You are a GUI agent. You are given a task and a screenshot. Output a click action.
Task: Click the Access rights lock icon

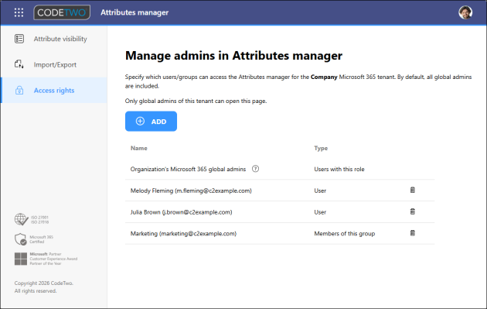[x=19, y=91]
